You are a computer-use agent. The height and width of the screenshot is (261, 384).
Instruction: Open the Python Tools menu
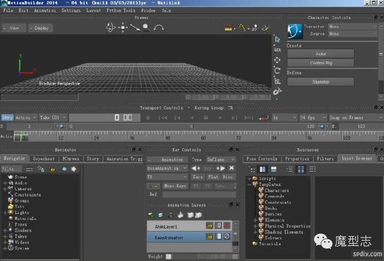121,10
